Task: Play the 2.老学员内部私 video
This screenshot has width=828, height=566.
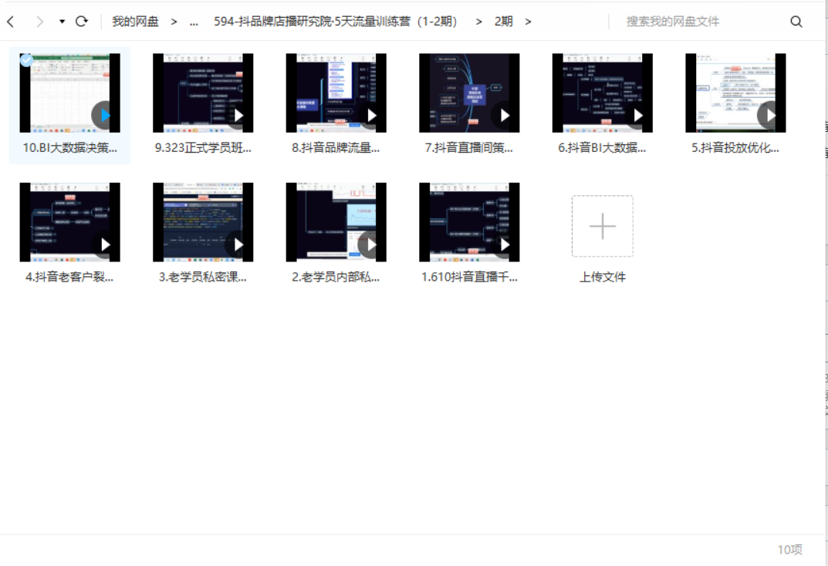Action: pos(371,244)
